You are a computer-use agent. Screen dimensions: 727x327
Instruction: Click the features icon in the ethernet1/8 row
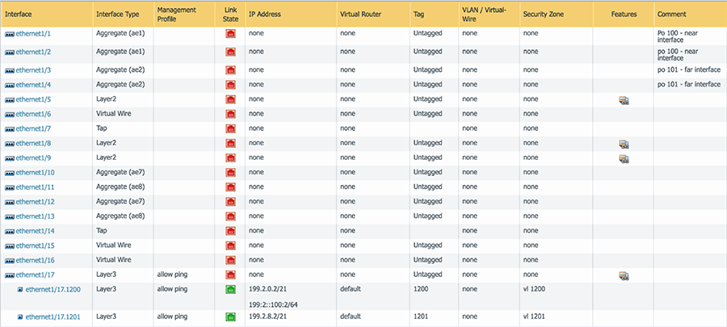(624, 144)
